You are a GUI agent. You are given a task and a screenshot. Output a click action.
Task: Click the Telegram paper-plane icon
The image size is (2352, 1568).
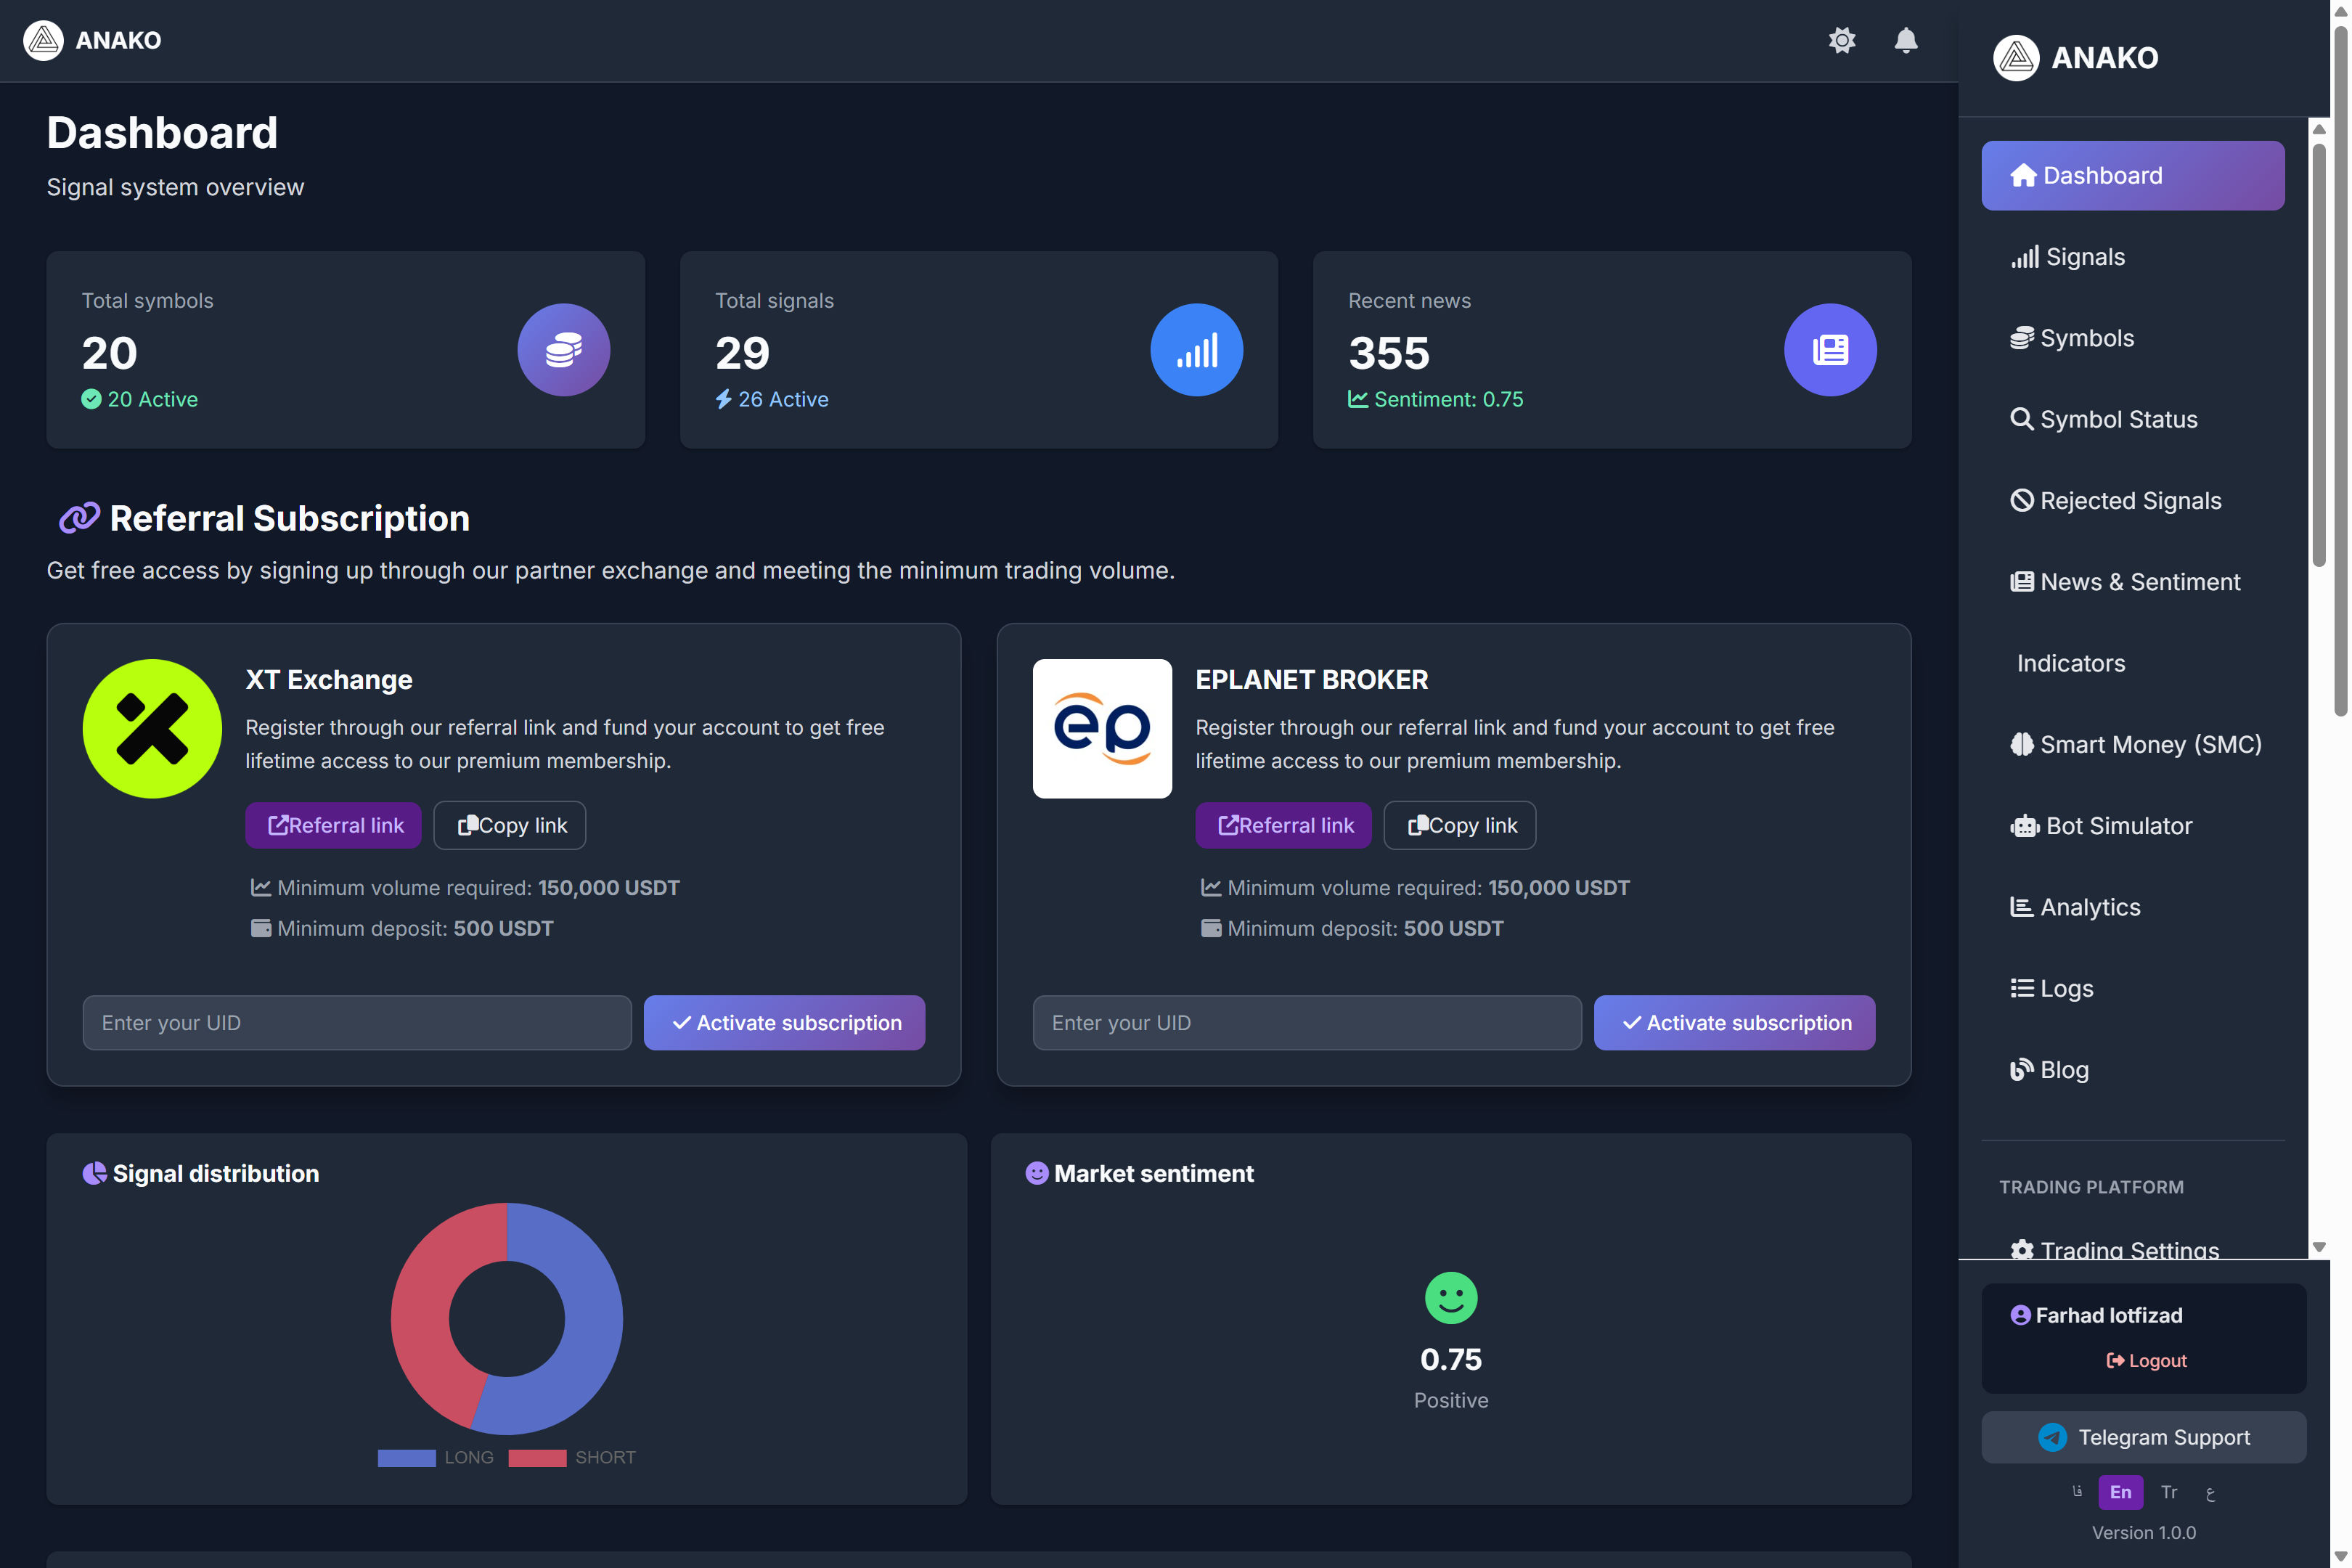coord(2052,1437)
